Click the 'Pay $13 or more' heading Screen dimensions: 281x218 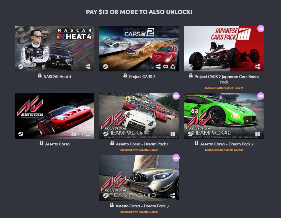pos(139,12)
